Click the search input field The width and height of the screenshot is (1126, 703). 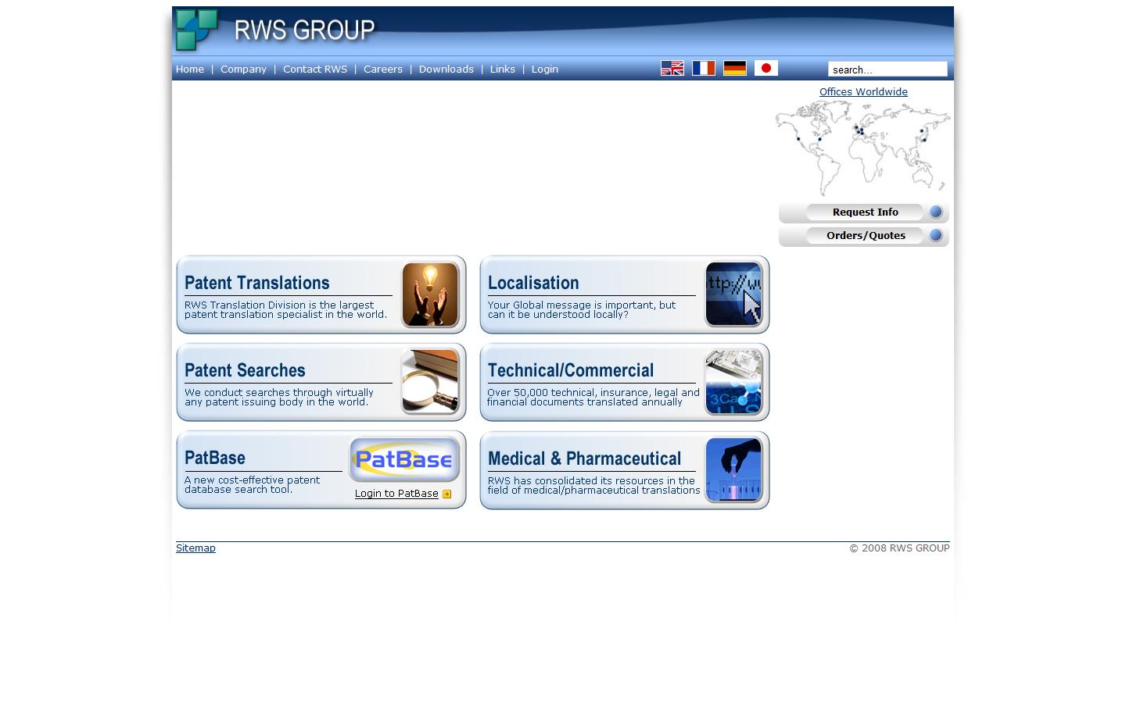pos(888,70)
